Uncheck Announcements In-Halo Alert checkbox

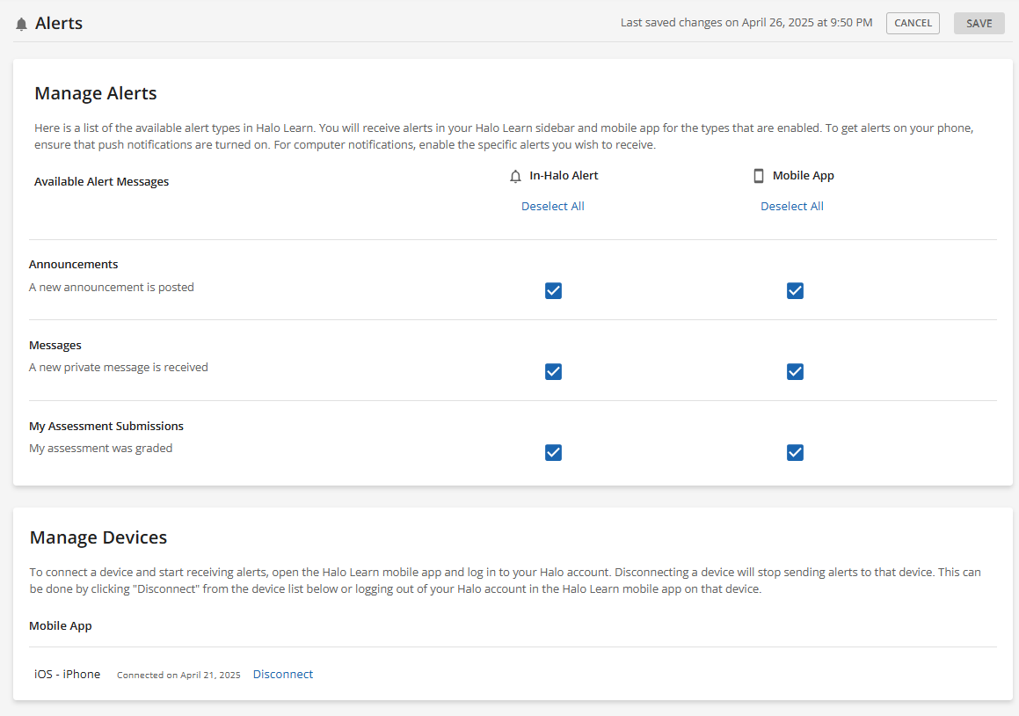point(553,290)
